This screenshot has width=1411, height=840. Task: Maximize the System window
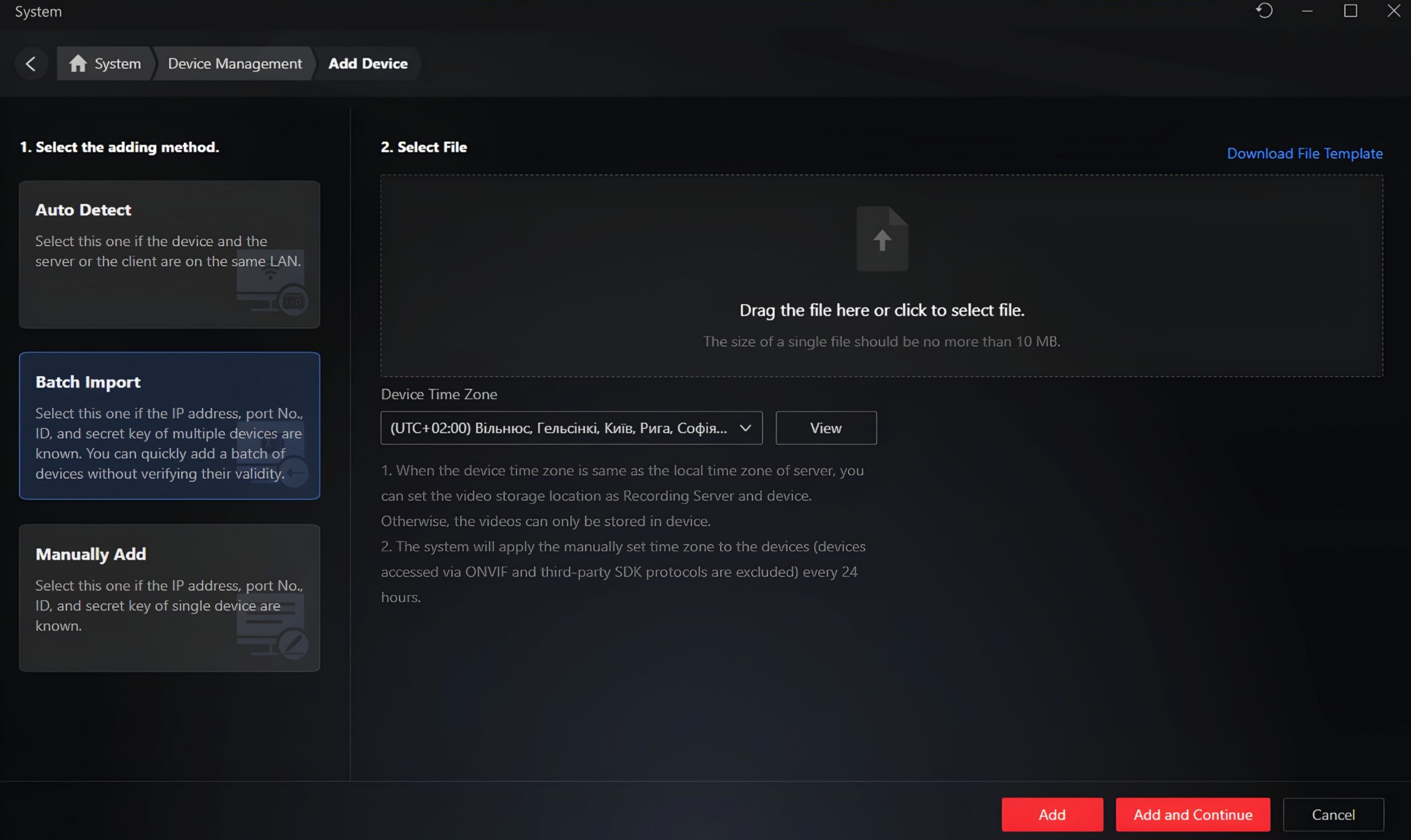click(x=1350, y=11)
